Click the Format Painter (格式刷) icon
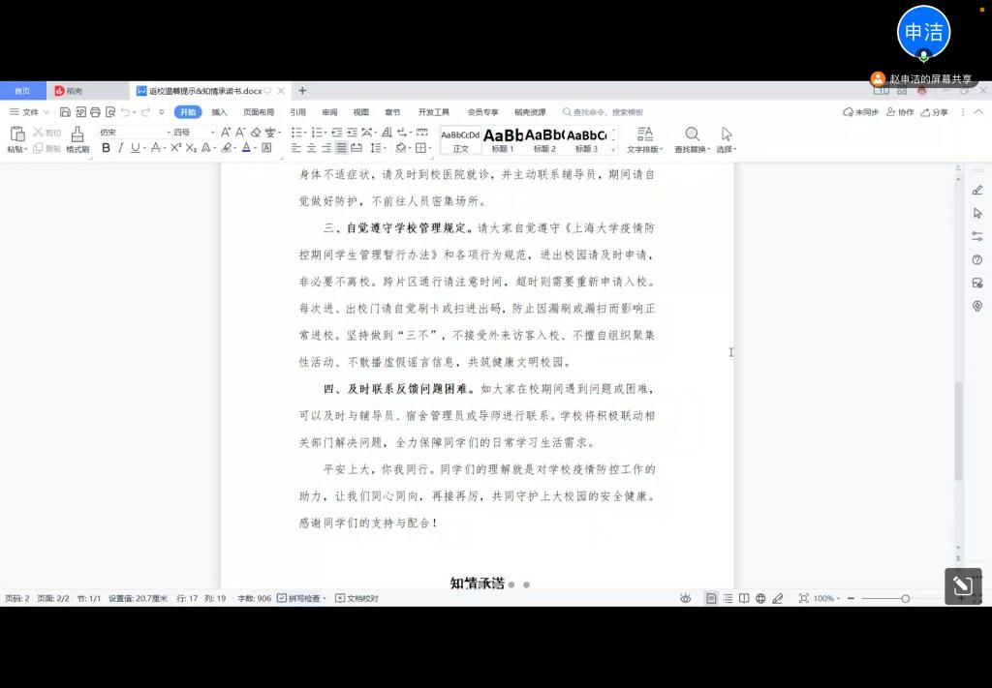This screenshot has width=992, height=688. click(77, 135)
